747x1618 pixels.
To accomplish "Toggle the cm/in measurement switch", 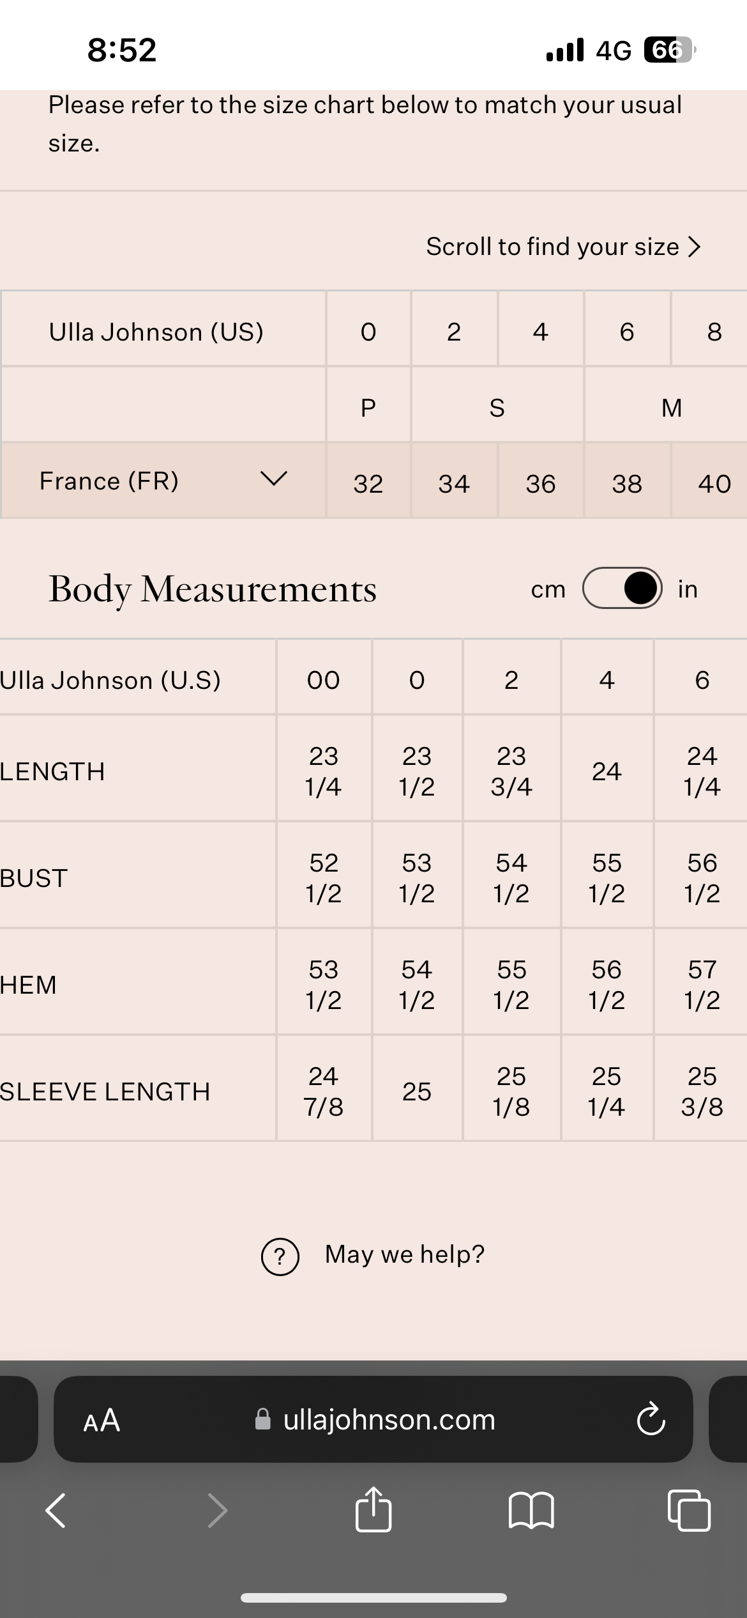I will pyautogui.click(x=622, y=588).
